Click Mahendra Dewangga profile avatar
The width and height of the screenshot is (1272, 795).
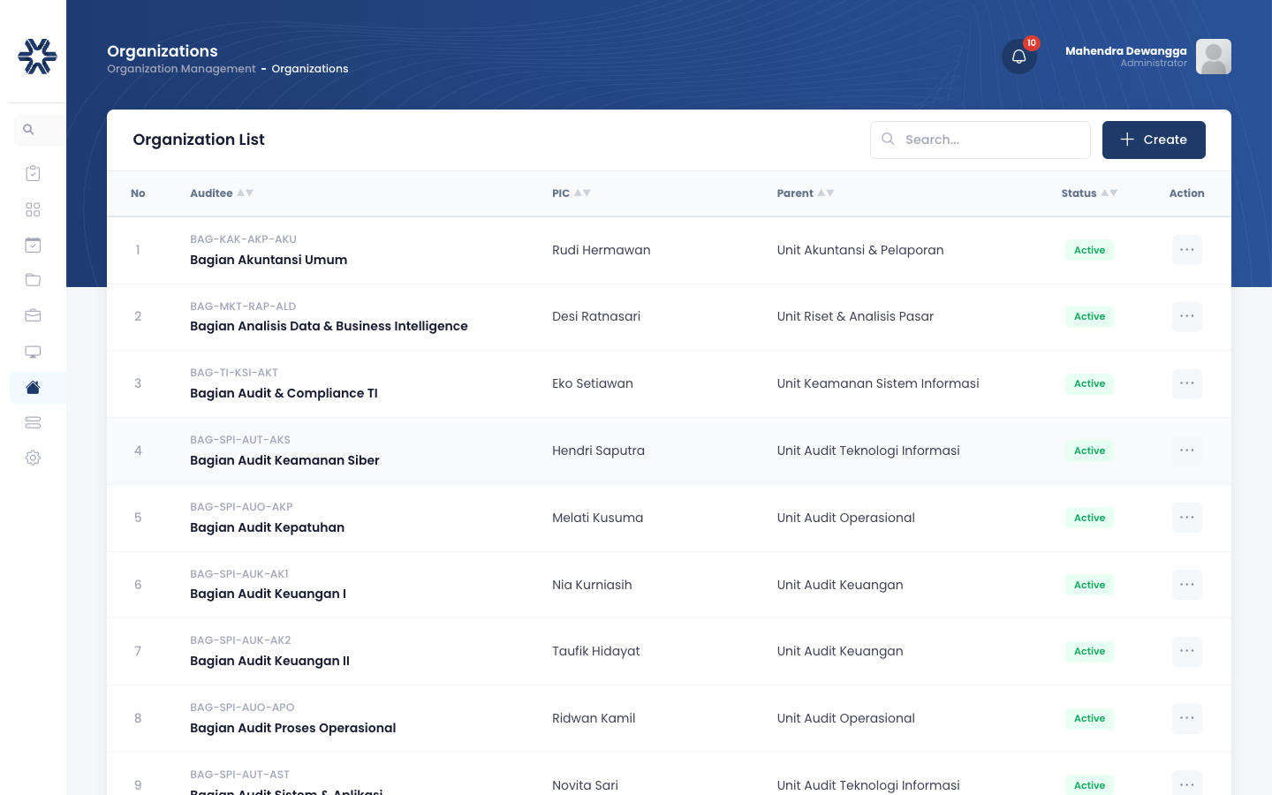(1214, 57)
